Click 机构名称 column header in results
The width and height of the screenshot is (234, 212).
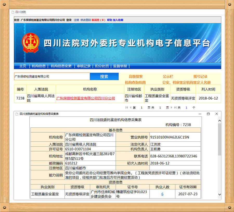click(90, 89)
